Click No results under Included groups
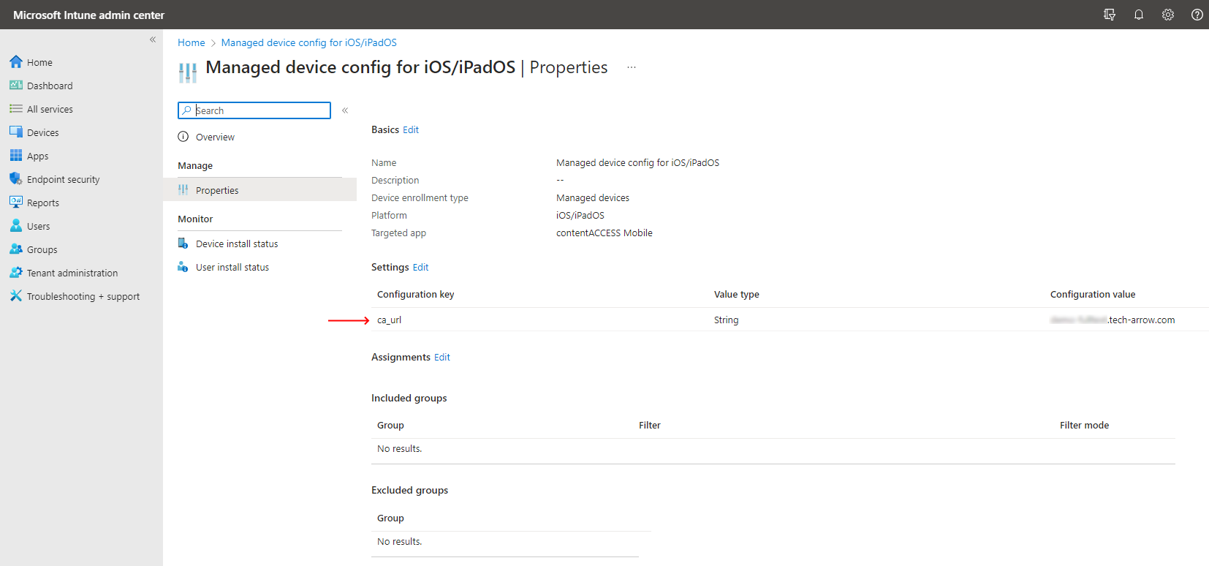The height and width of the screenshot is (566, 1209). [x=400, y=448]
